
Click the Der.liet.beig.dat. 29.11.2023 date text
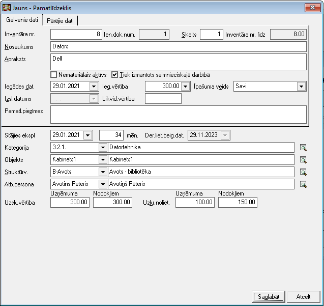(203, 135)
